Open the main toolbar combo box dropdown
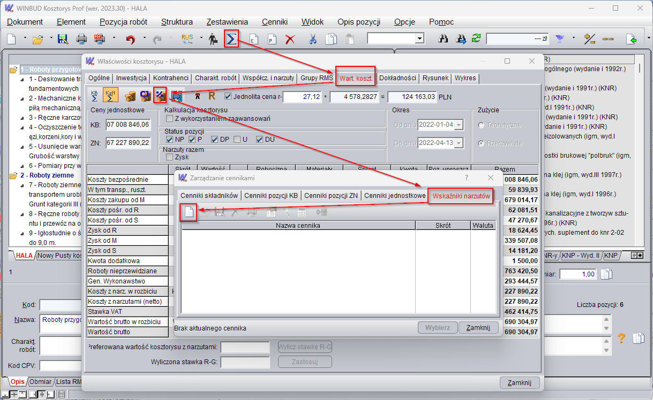653x400 pixels. (x=419, y=39)
